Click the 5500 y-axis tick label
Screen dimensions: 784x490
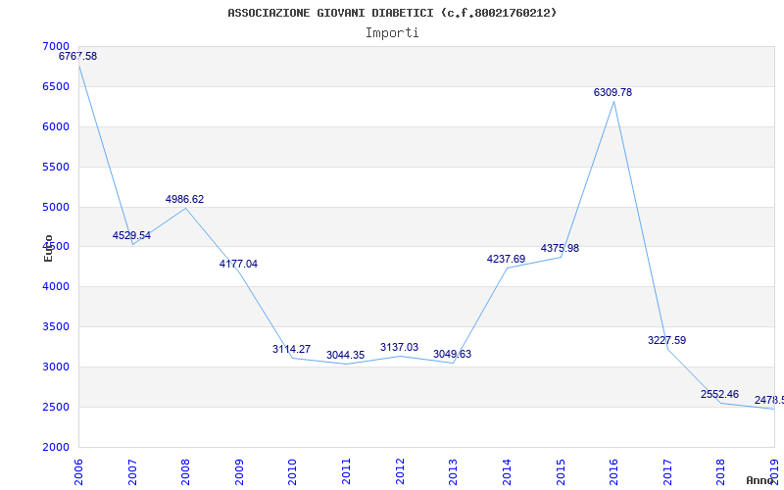pos(56,167)
